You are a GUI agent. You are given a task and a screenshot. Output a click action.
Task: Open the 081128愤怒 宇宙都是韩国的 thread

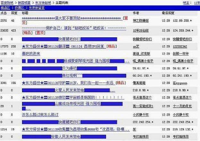(73, 97)
